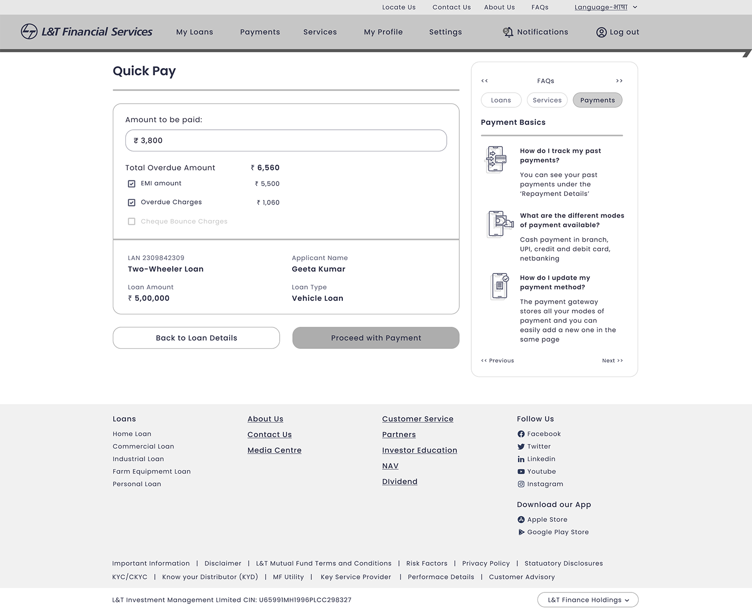Open the Investor Education link

(419, 450)
